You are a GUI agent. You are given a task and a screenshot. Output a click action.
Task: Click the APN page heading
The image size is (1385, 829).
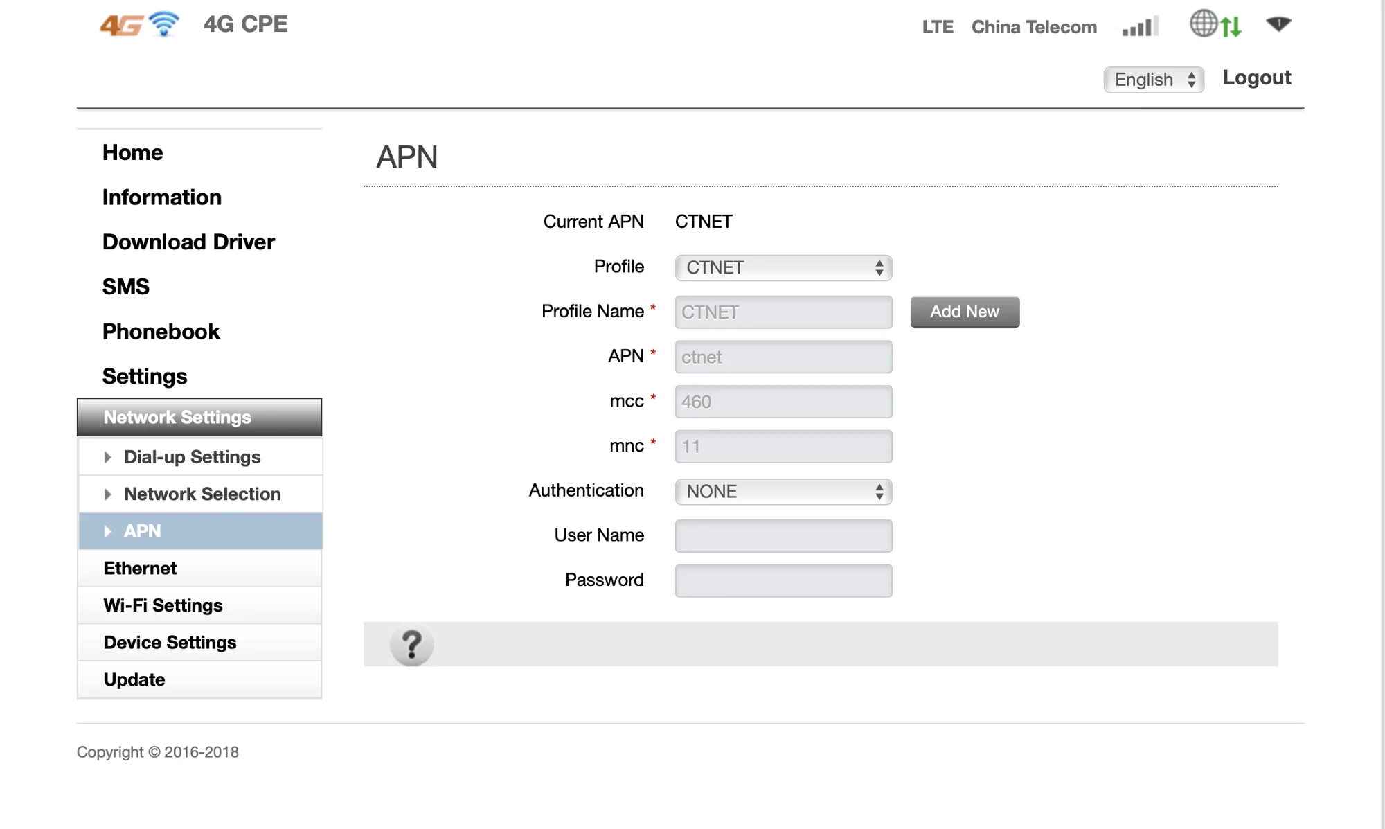coord(407,157)
